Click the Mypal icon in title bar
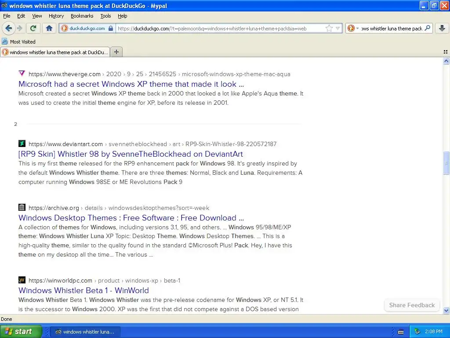The width and height of the screenshot is (450, 338). tap(4, 5)
